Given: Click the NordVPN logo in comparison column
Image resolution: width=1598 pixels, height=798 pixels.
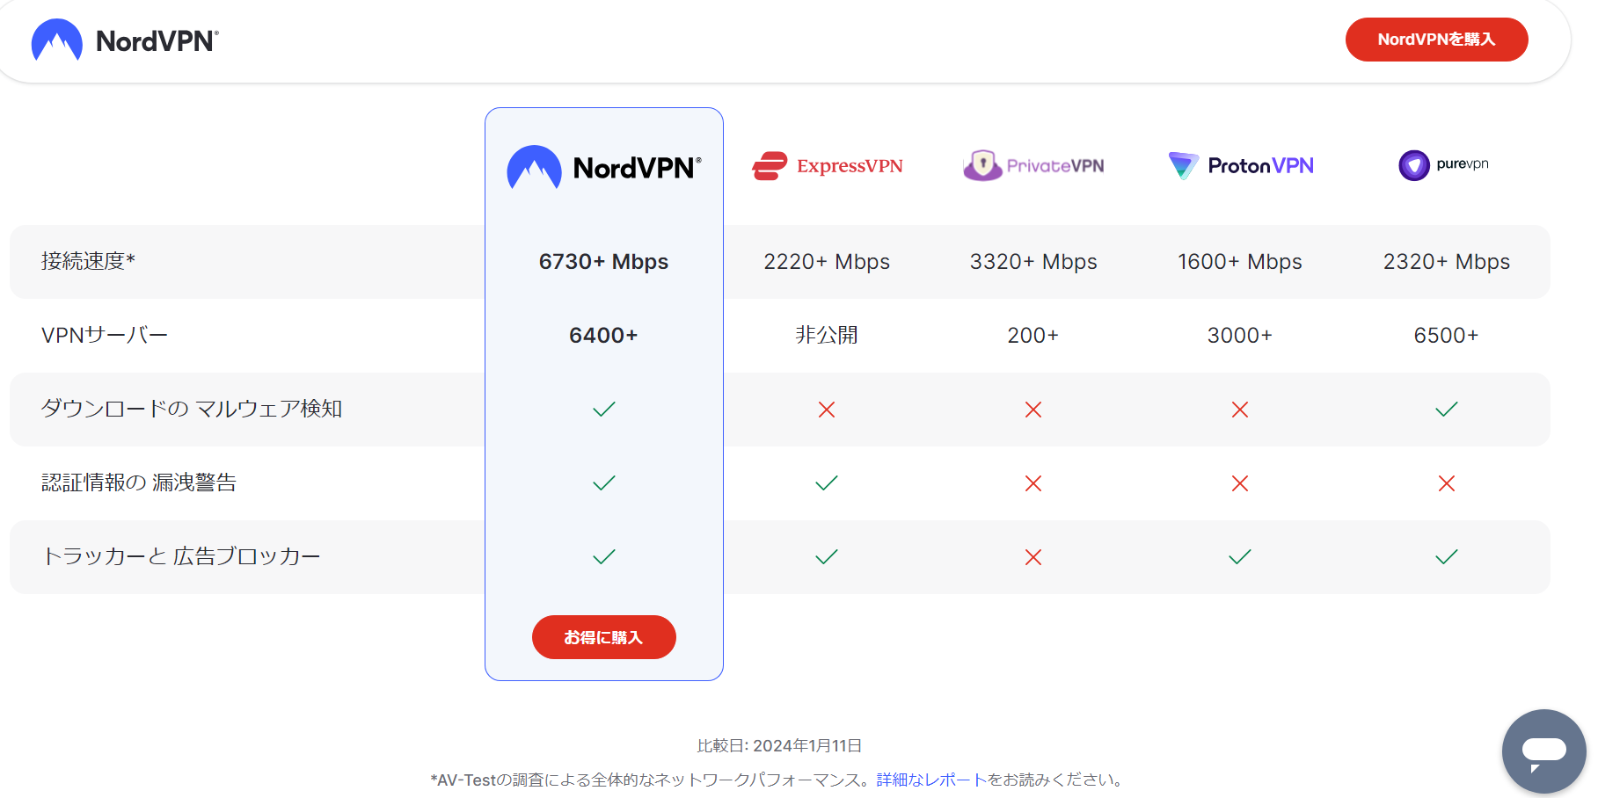Looking at the screenshot, I should [x=604, y=167].
